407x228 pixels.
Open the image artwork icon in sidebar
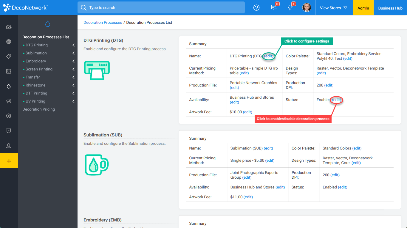tap(9, 71)
